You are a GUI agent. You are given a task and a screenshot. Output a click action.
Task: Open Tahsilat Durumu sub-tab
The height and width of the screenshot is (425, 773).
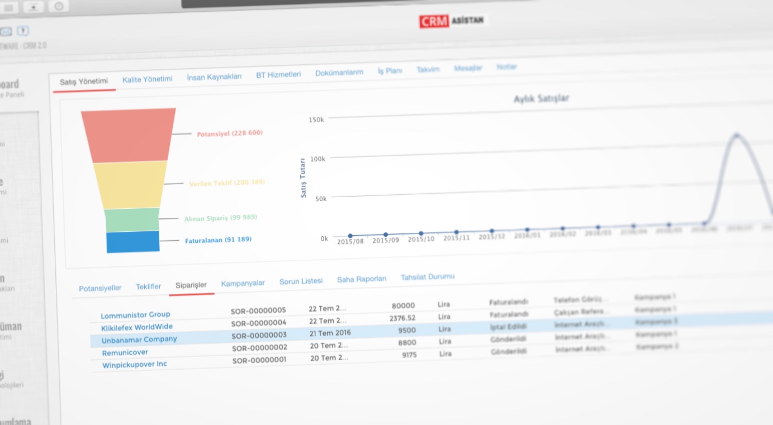coord(427,276)
